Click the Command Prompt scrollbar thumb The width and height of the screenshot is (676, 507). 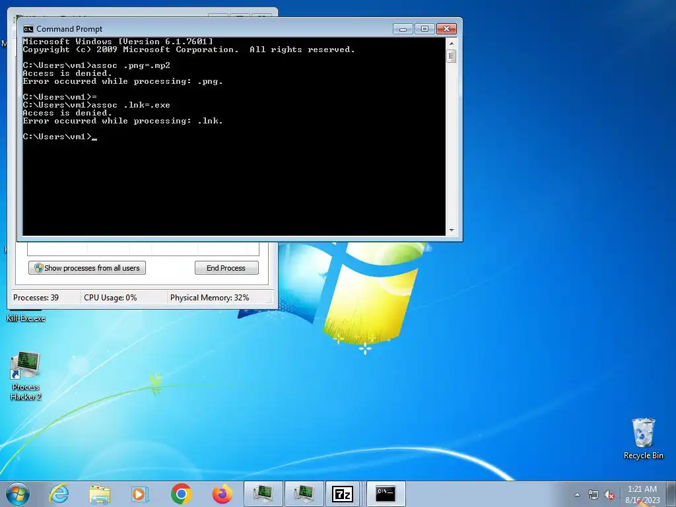point(452,56)
